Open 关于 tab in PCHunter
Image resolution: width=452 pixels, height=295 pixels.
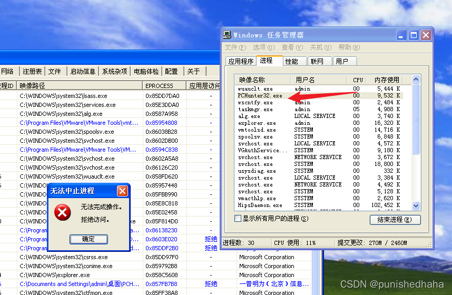pyautogui.click(x=194, y=71)
